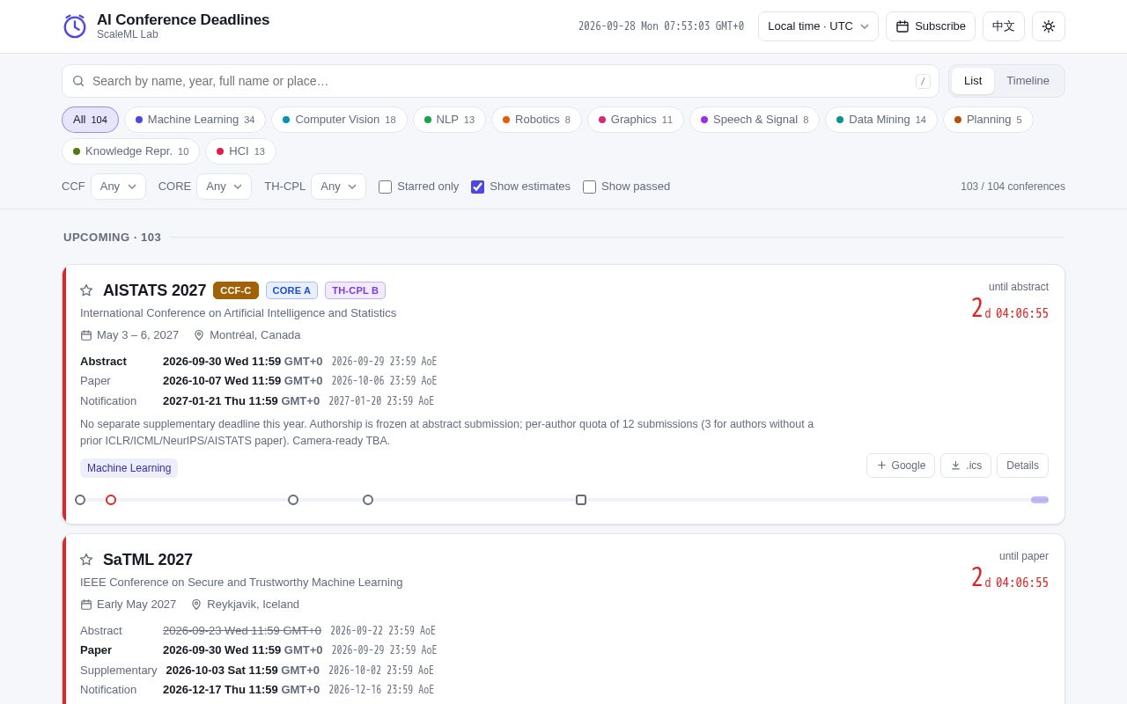Open AISTATS 2027 Details
The width and height of the screenshot is (1127, 704).
[x=1022, y=466]
